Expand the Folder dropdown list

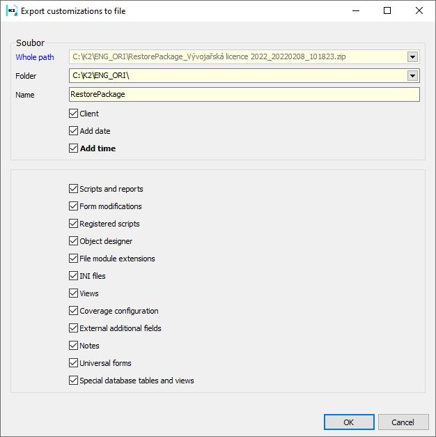(412, 76)
